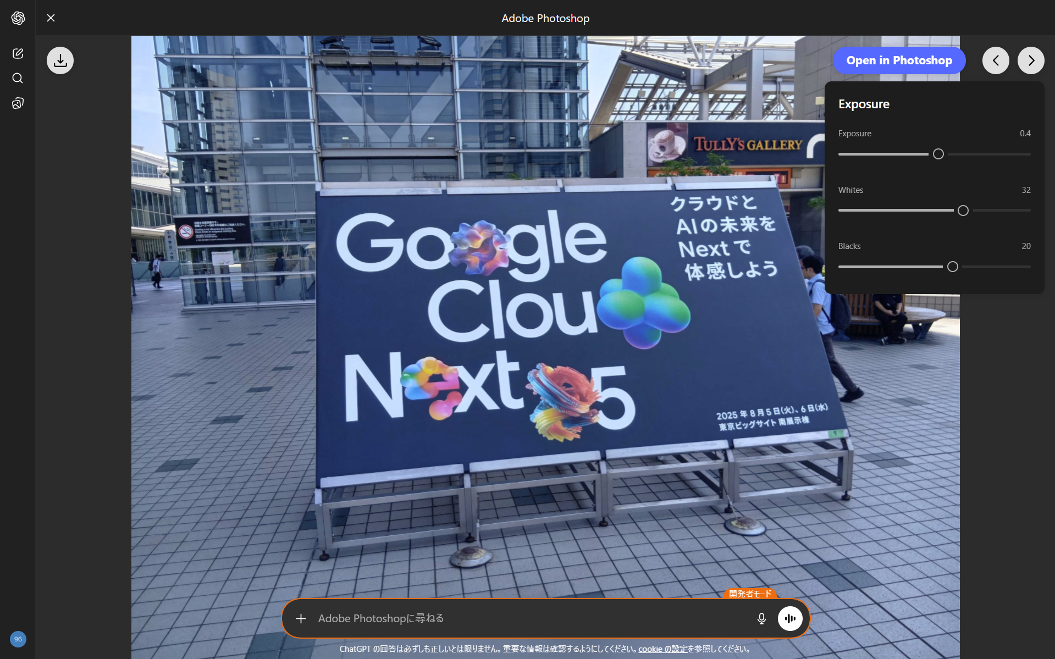Focus the Adobe Photoshopに尋ねる input field
The image size is (1055, 659).
coord(531,618)
